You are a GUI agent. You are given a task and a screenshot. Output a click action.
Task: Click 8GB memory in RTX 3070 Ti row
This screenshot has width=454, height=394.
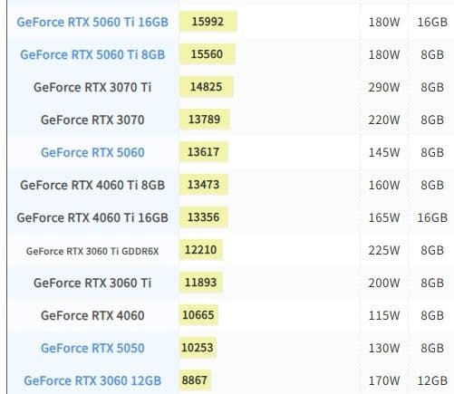pyautogui.click(x=432, y=87)
